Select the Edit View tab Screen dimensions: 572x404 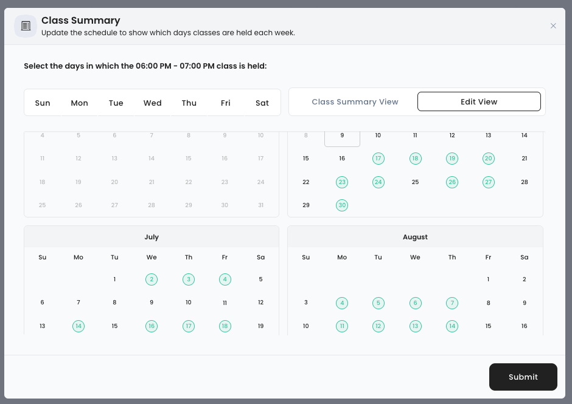(479, 101)
